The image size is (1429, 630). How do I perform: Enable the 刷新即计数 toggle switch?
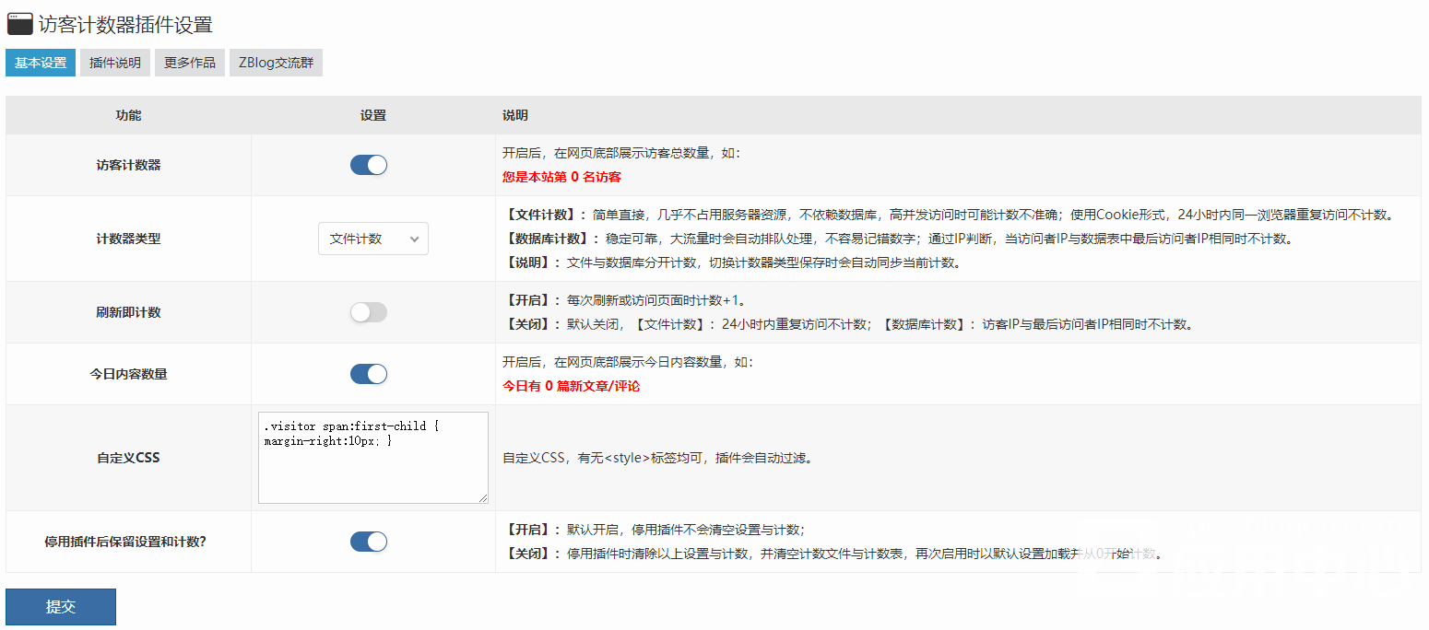pos(369,312)
